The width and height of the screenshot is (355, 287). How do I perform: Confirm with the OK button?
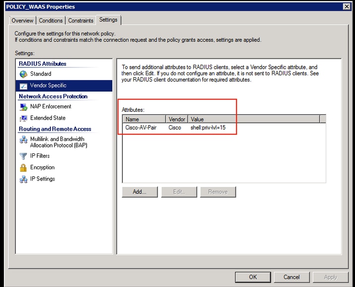coord(253,277)
